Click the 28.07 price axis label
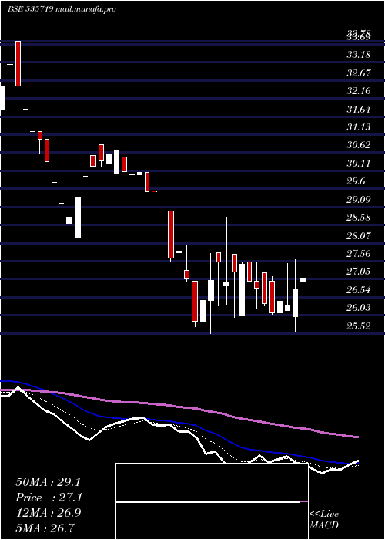Image resolution: width=385 pixels, height=540 pixels. [358, 236]
